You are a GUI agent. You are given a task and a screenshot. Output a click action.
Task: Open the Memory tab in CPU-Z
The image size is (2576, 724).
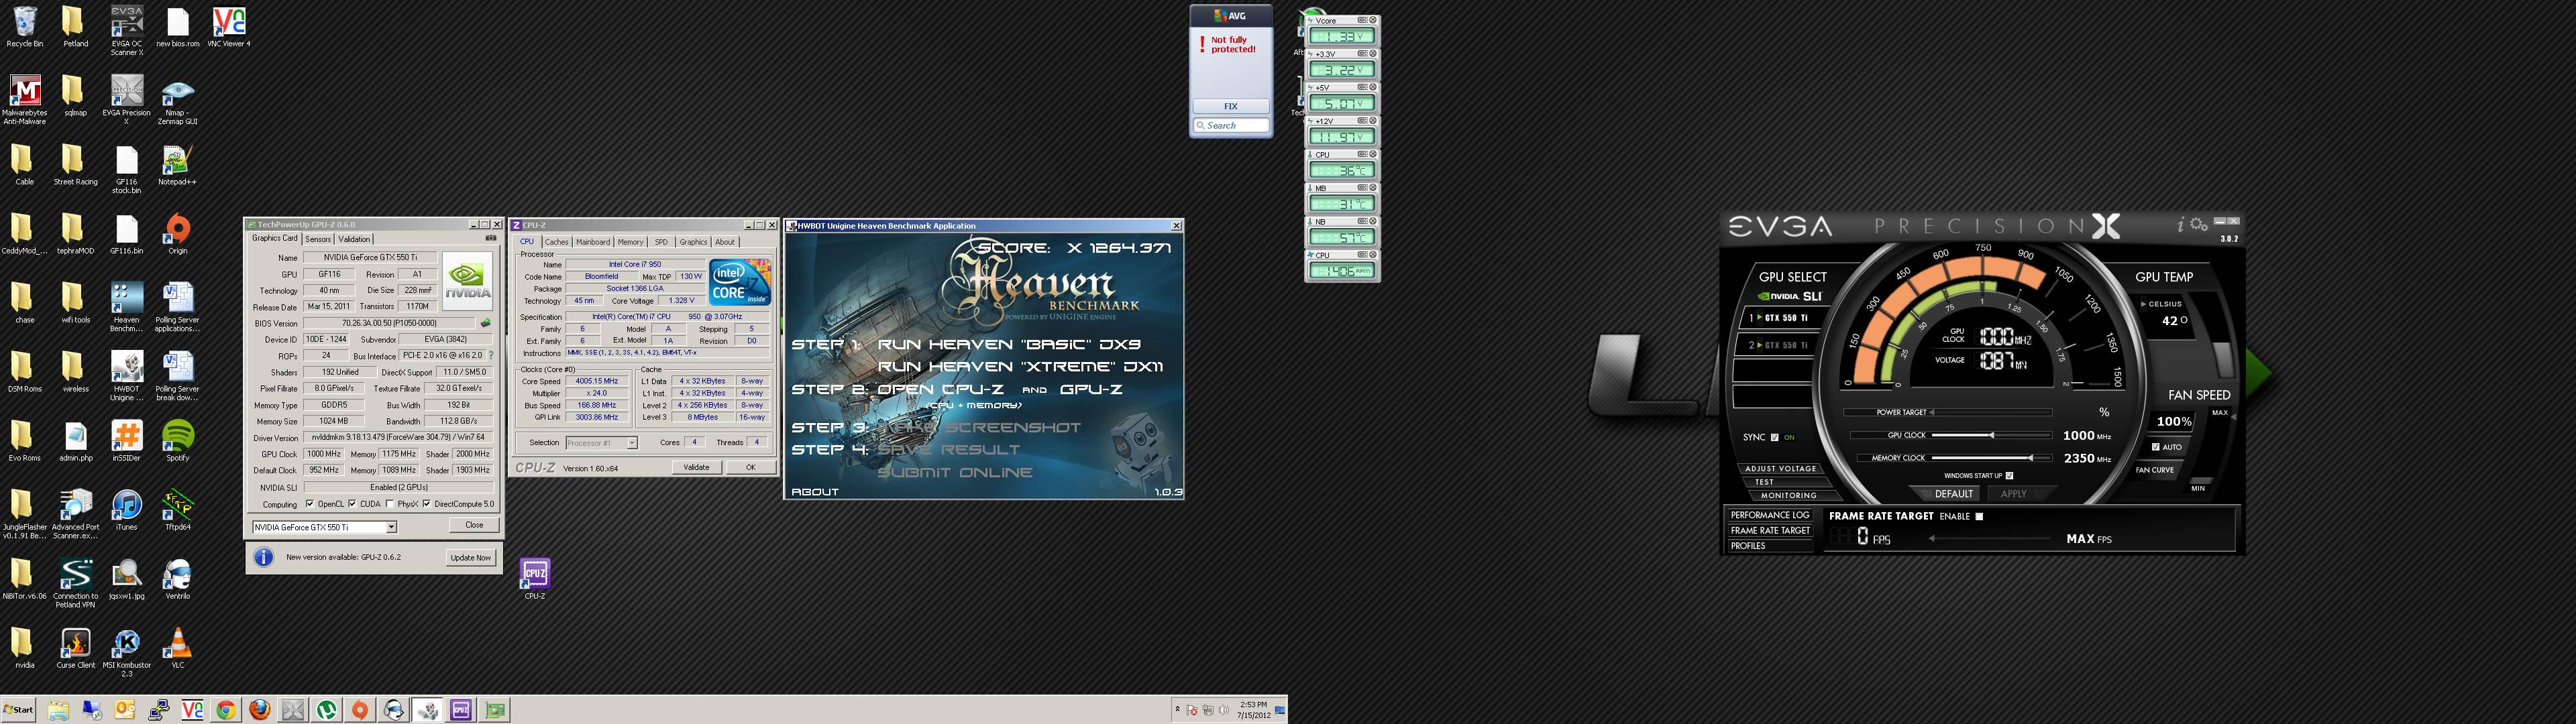[x=630, y=242]
